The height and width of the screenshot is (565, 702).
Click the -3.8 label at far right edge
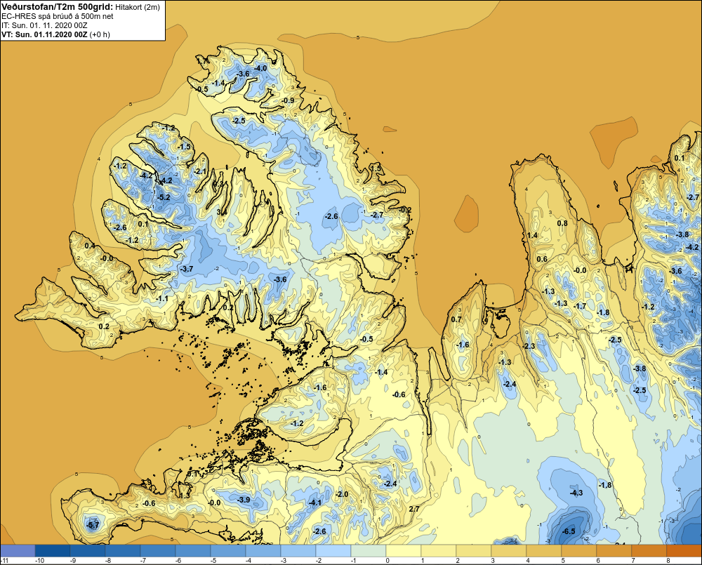pos(682,234)
